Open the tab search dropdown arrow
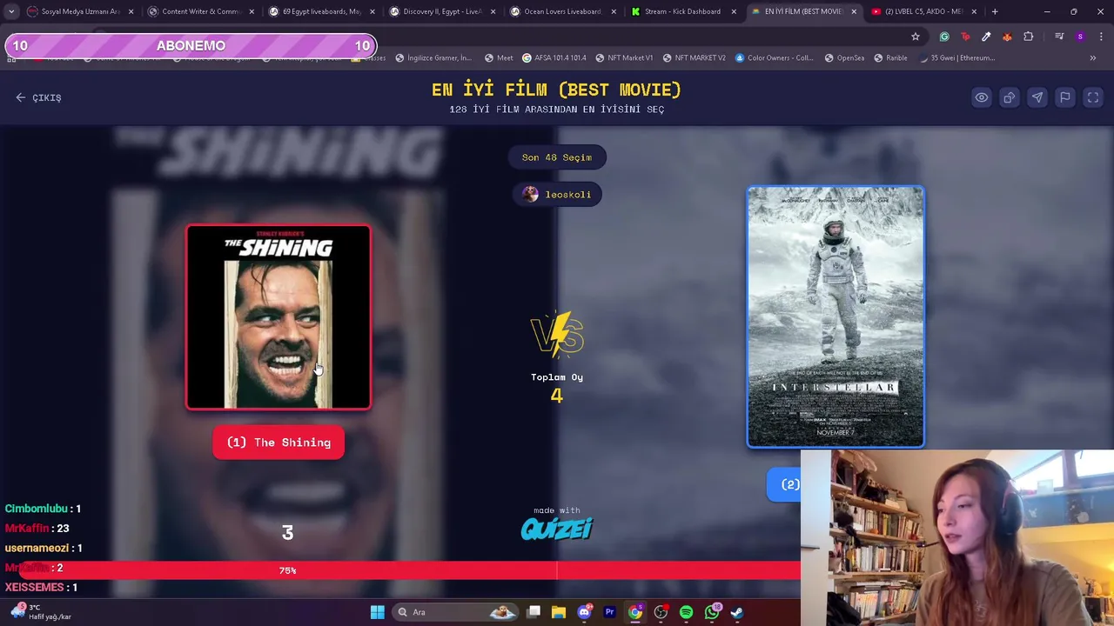The height and width of the screenshot is (626, 1114). point(10,11)
